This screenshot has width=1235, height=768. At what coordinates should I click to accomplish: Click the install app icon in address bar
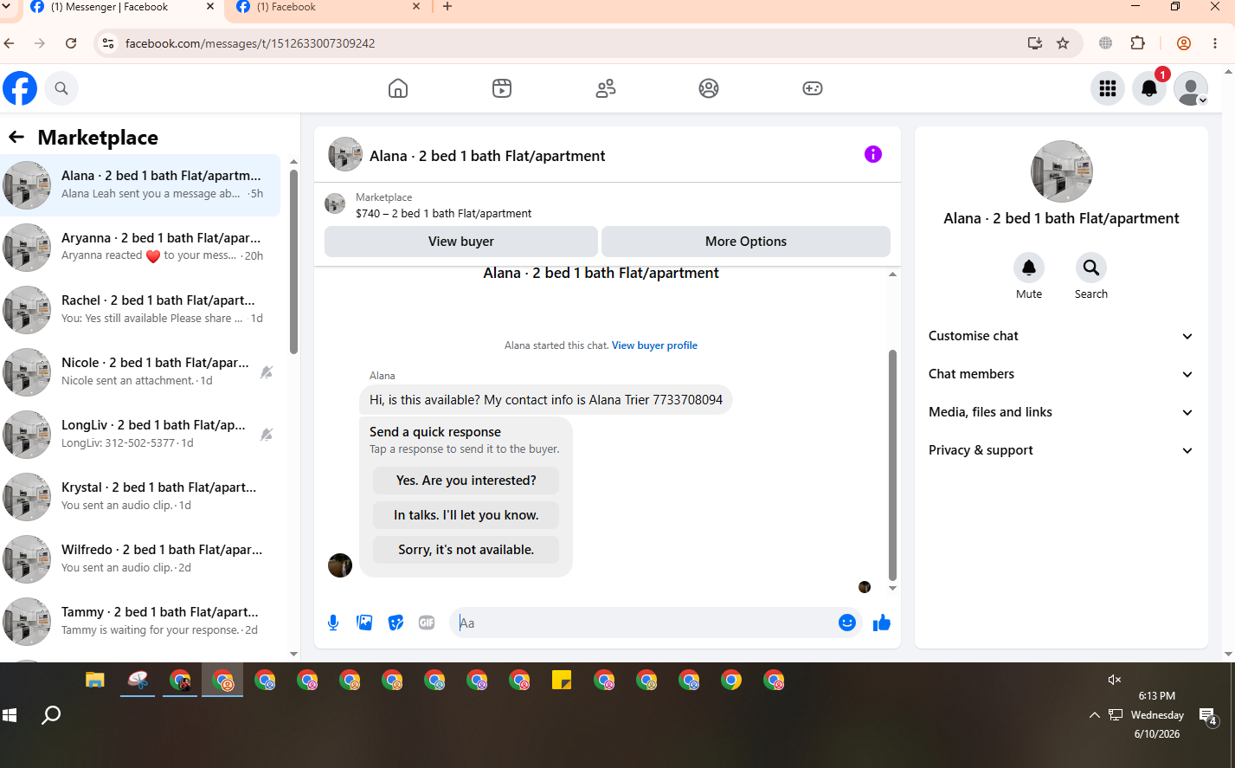1035,43
